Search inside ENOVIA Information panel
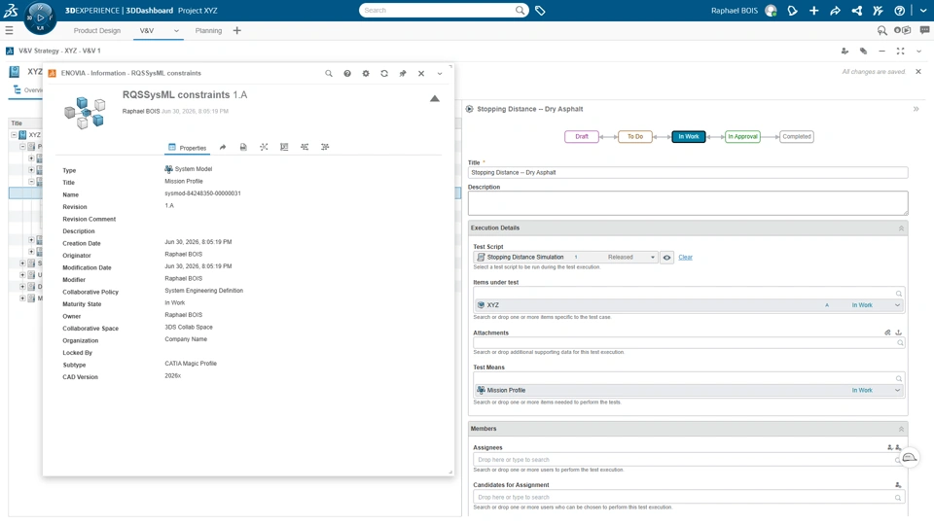Image resolution: width=934 pixels, height=525 pixels. pyautogui.click(x=328, y=73)
